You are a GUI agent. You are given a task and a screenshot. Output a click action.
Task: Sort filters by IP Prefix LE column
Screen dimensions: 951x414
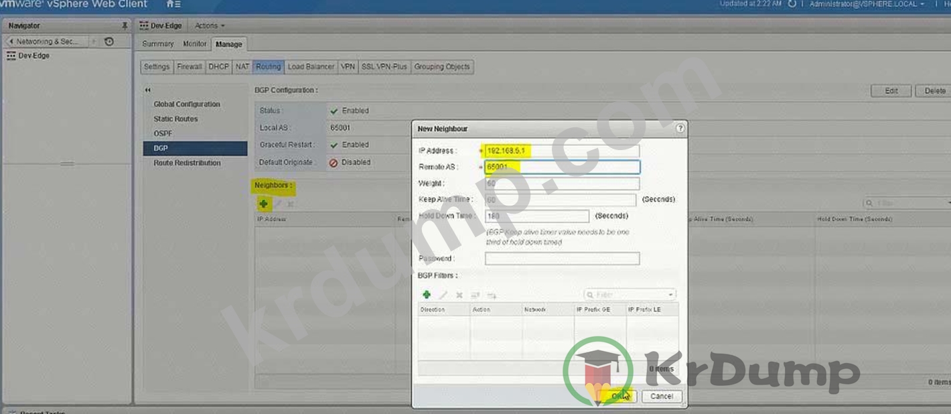tap(652, 309)
